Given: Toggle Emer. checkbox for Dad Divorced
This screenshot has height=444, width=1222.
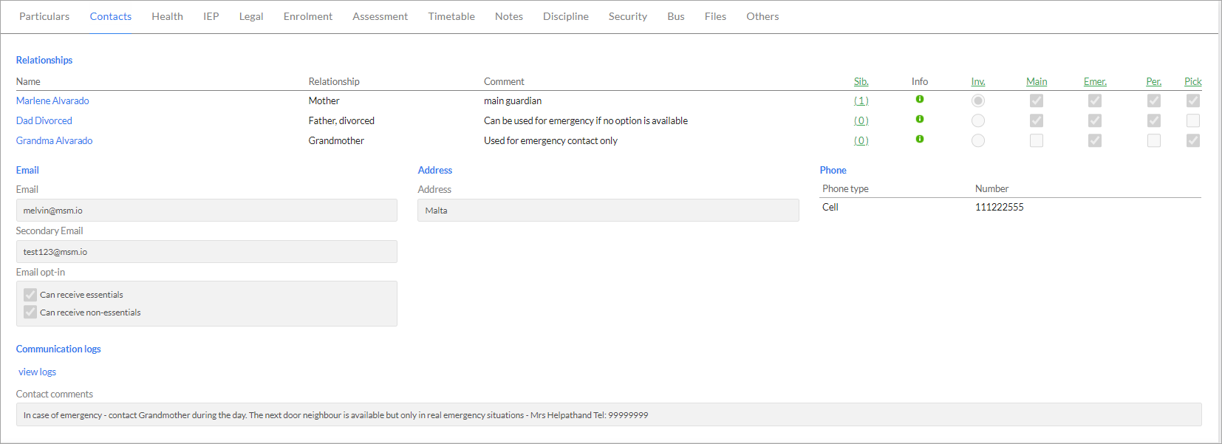Looking at the screenshot, I should click(1095, 120).
